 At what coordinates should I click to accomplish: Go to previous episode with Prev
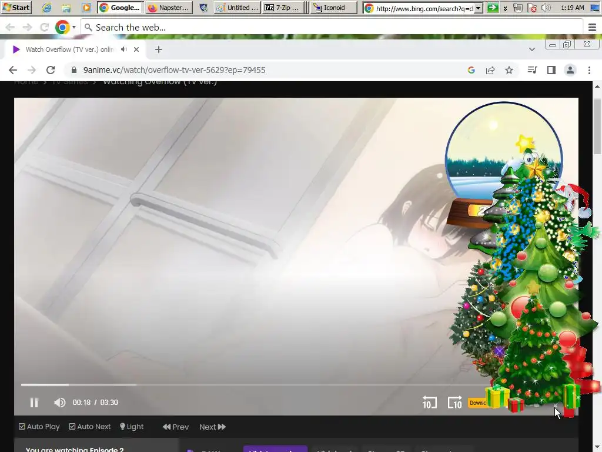coord(175,427)
